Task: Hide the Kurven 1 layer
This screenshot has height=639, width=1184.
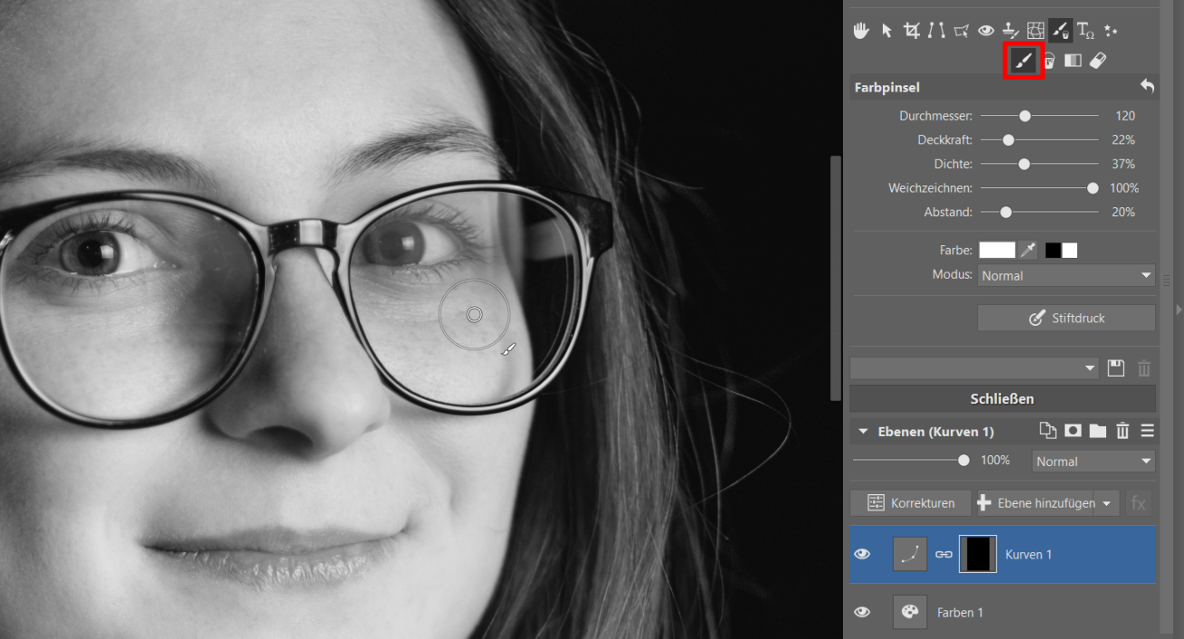Action: click(x=862, y=554)
